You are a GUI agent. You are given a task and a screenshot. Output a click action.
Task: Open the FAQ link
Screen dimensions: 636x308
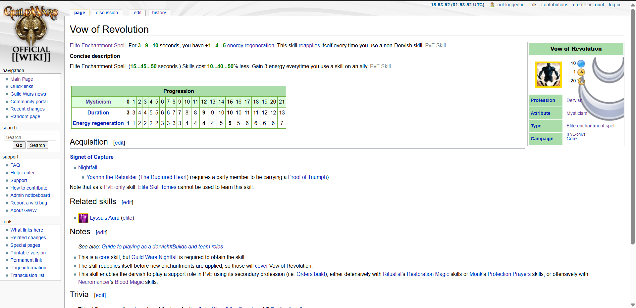[x=15, y=165]
